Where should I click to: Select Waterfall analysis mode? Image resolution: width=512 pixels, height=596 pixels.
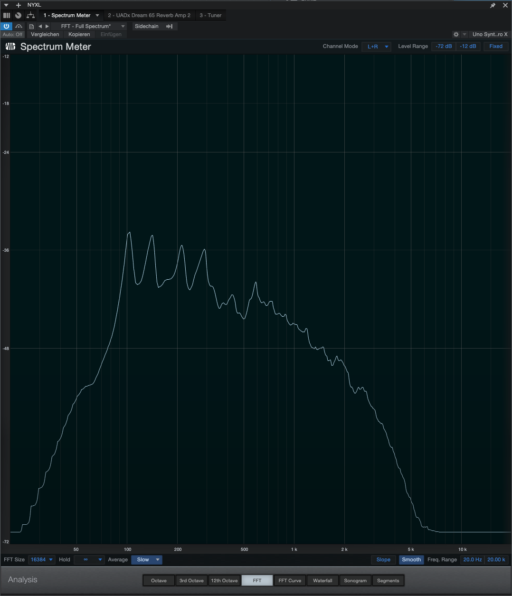pyautogui.click(x=322, y=581)
